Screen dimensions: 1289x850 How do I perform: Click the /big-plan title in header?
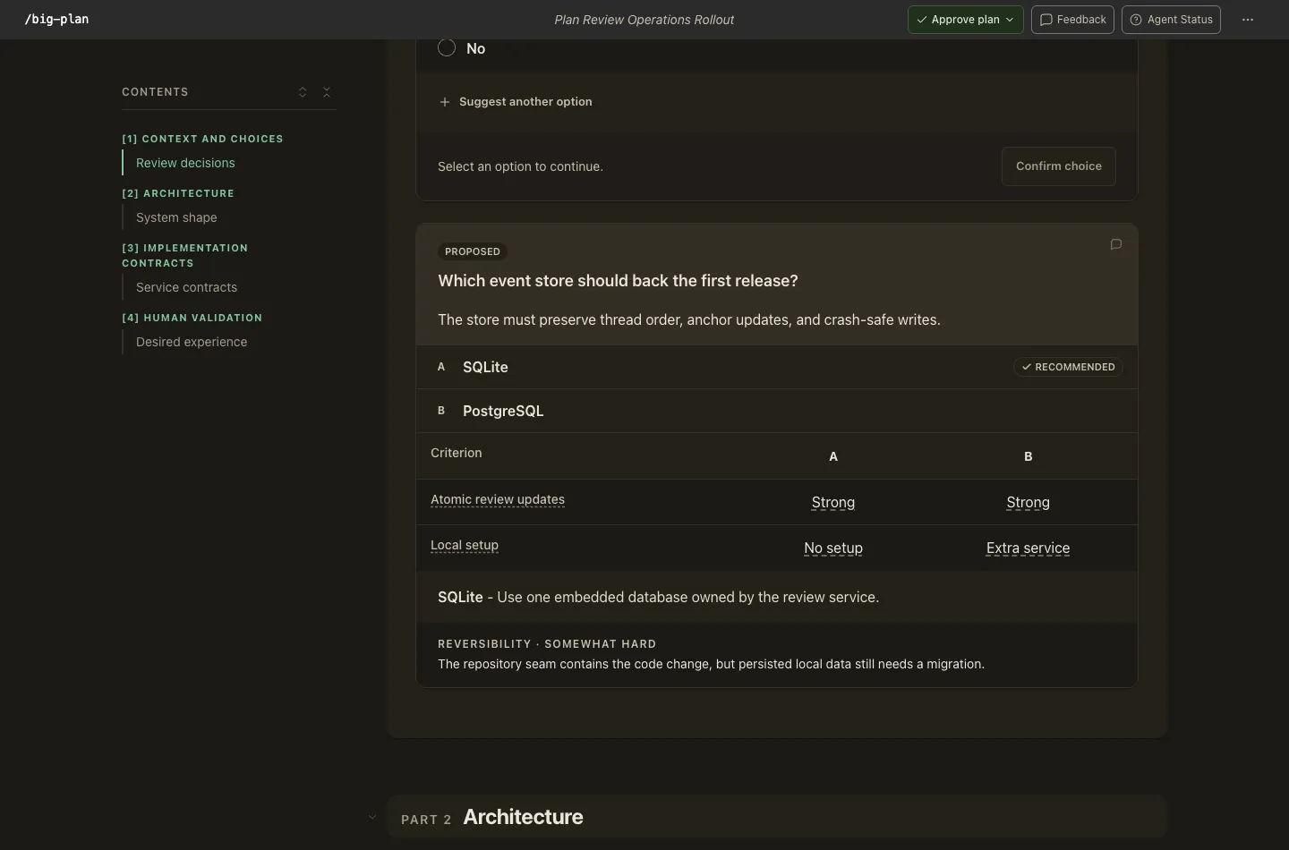(x=56, y=19)
